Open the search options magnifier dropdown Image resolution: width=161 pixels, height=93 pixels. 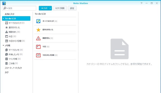pyautogui.click(x=6, y=8)
